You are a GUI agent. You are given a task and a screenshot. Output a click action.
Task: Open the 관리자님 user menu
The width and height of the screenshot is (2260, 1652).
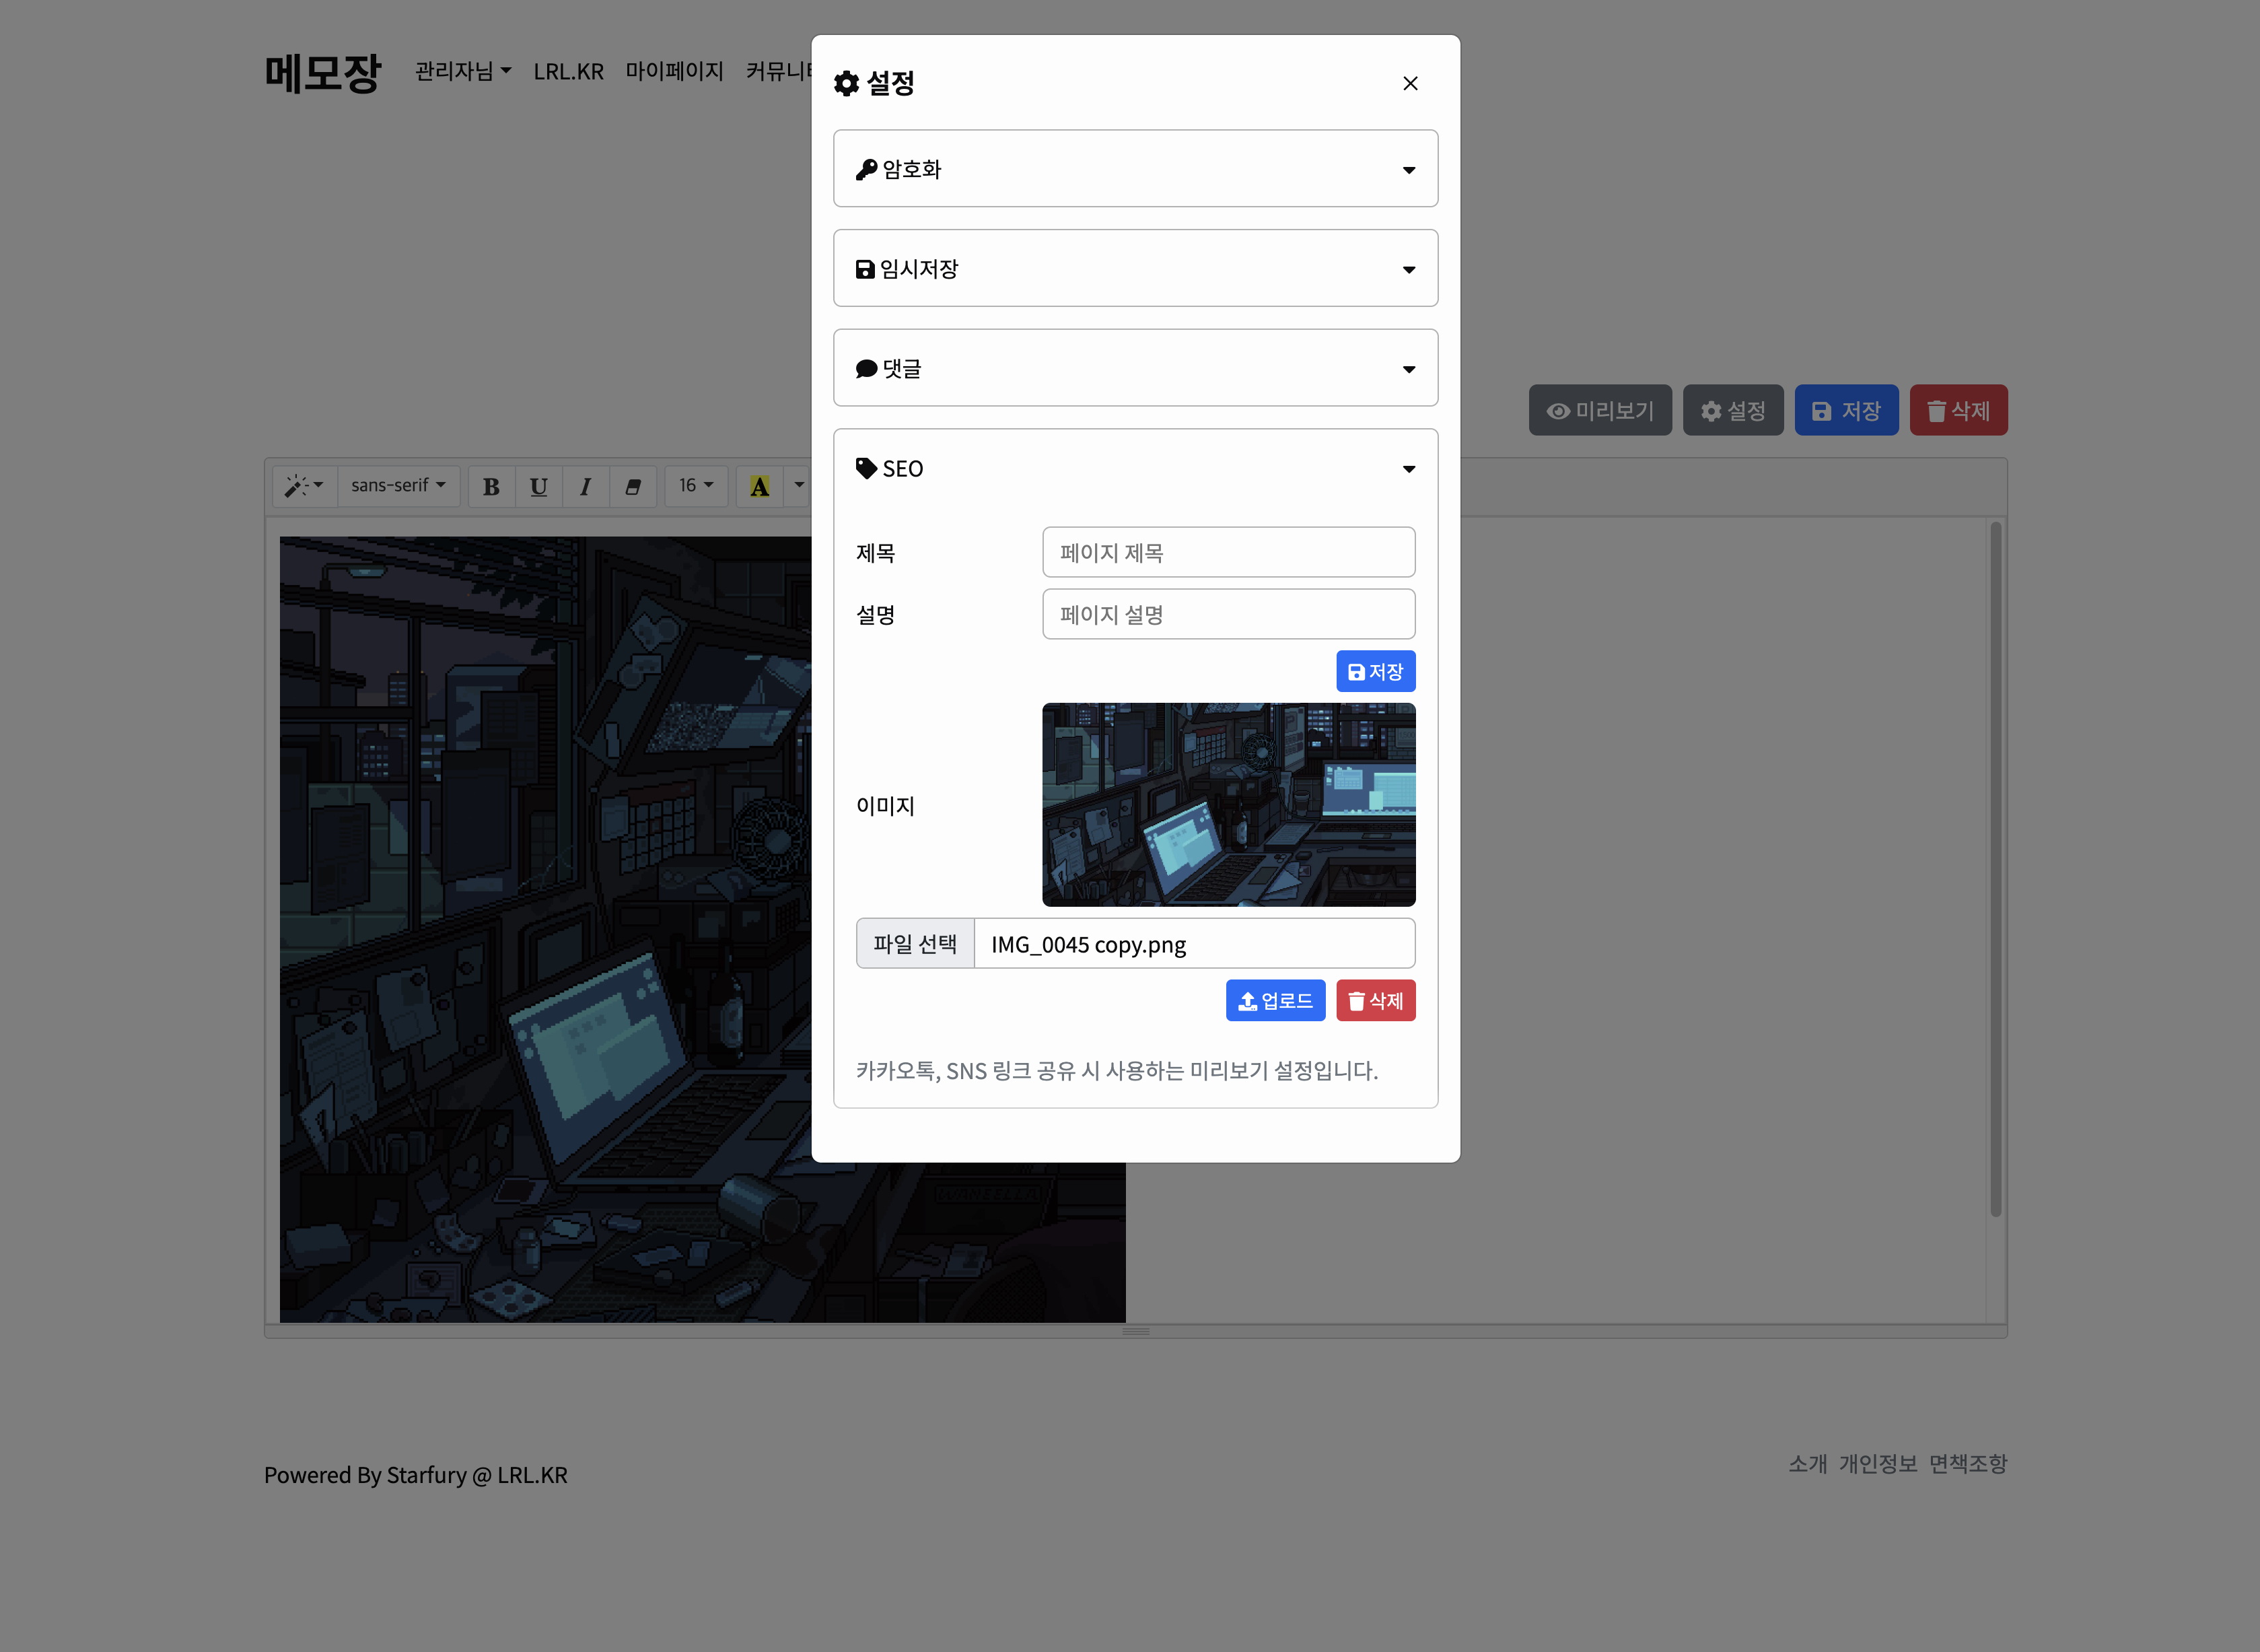(x=463, y=71)
